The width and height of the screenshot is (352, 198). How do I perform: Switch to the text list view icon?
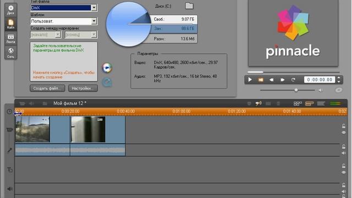pos(321,103)
